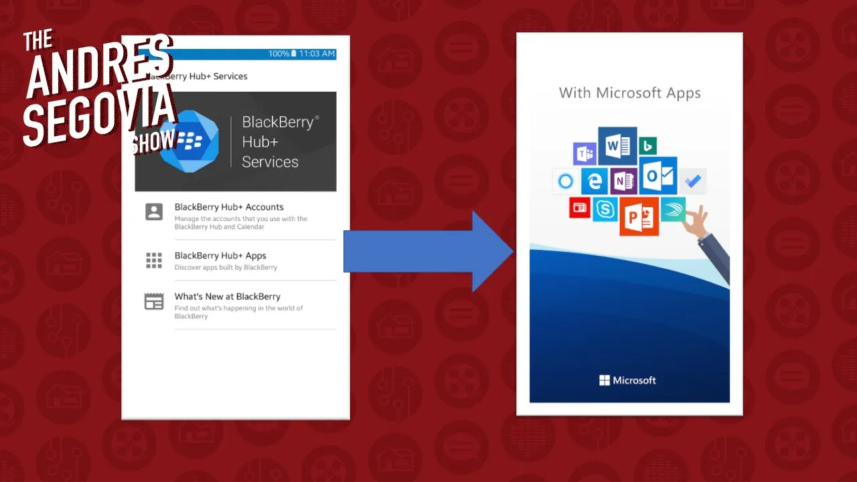Click the battery icon in status bar
This screenshot has width=857, height=482.
[x=293, y=54]
